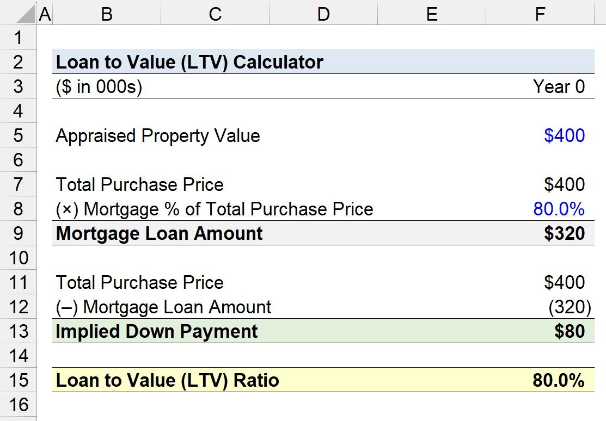Select column F header
The height and width of the screenshot is (421, 606).
540,14
